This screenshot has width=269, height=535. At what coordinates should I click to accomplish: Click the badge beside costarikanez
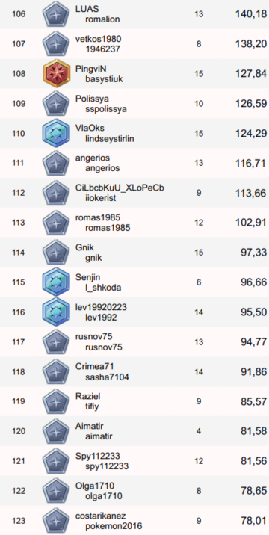(x=56, y=520)
